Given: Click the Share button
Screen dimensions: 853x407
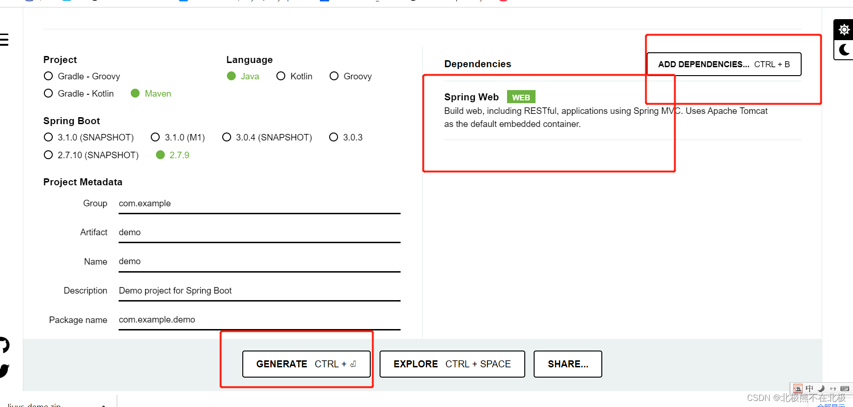Looking at the screenshot, I should coord(568,364).
